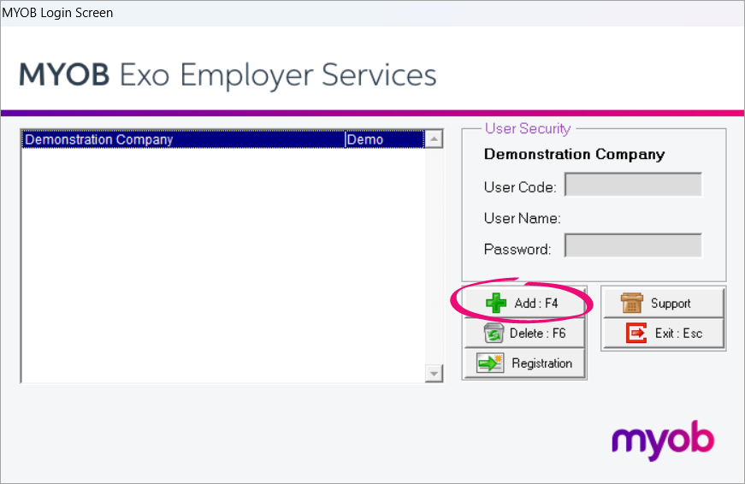The width and height of the screenshot is (745, 484).
Task: Focus the Password input field
Action: point(633,247)
